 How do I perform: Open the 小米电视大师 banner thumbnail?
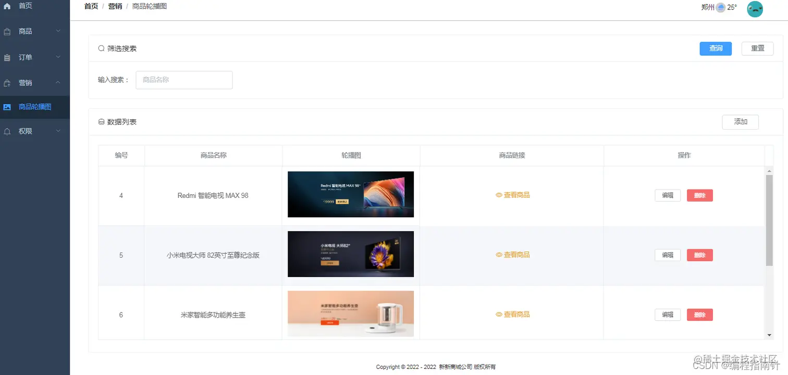(351, 254)
